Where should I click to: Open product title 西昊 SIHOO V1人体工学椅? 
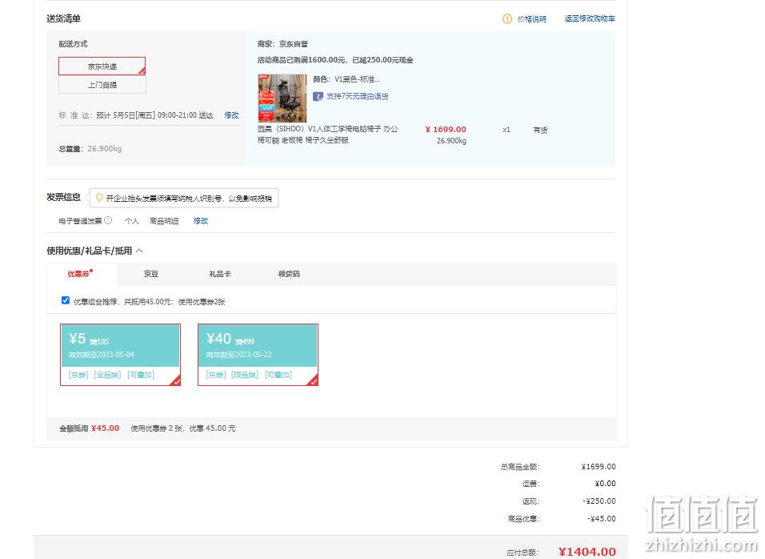tap(327, 135)
